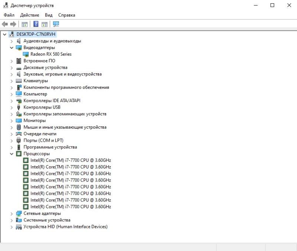Click the Клавиатуры keyboard icon
The image size is (297, 251).
pyautogui.click(x=19, y=81)
